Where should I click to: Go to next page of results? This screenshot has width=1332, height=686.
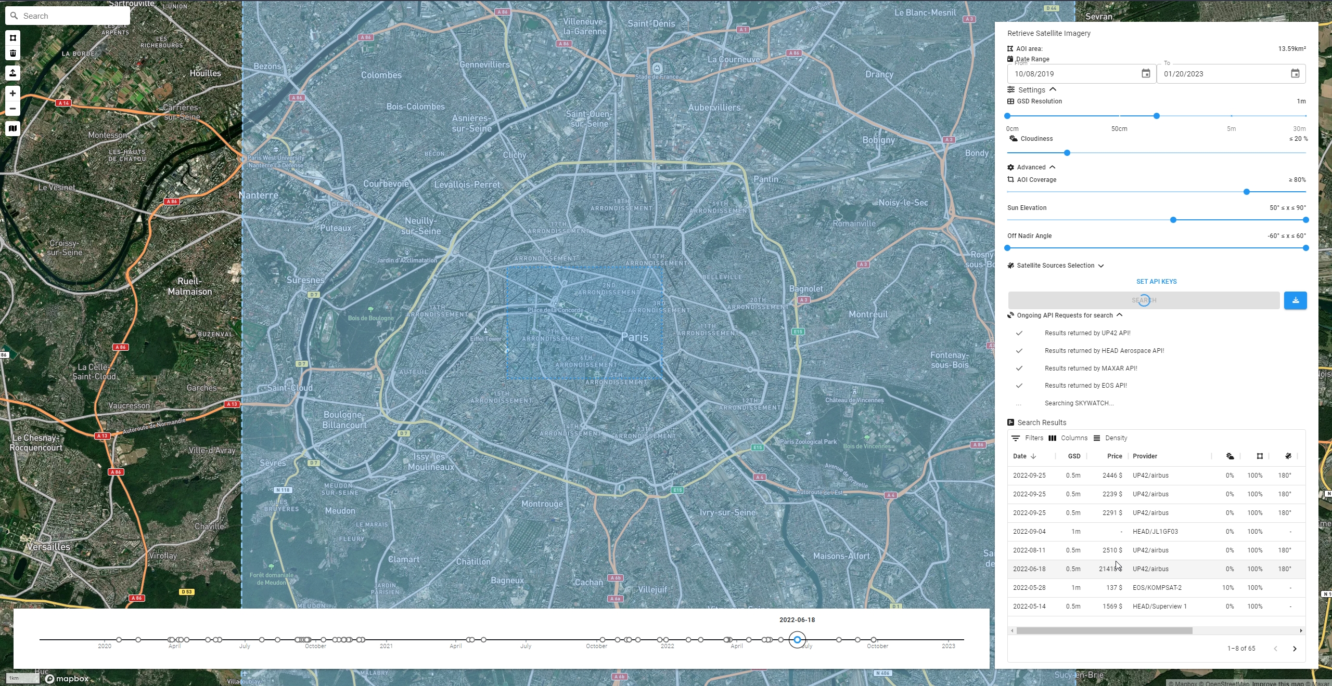click(1295, 649)
